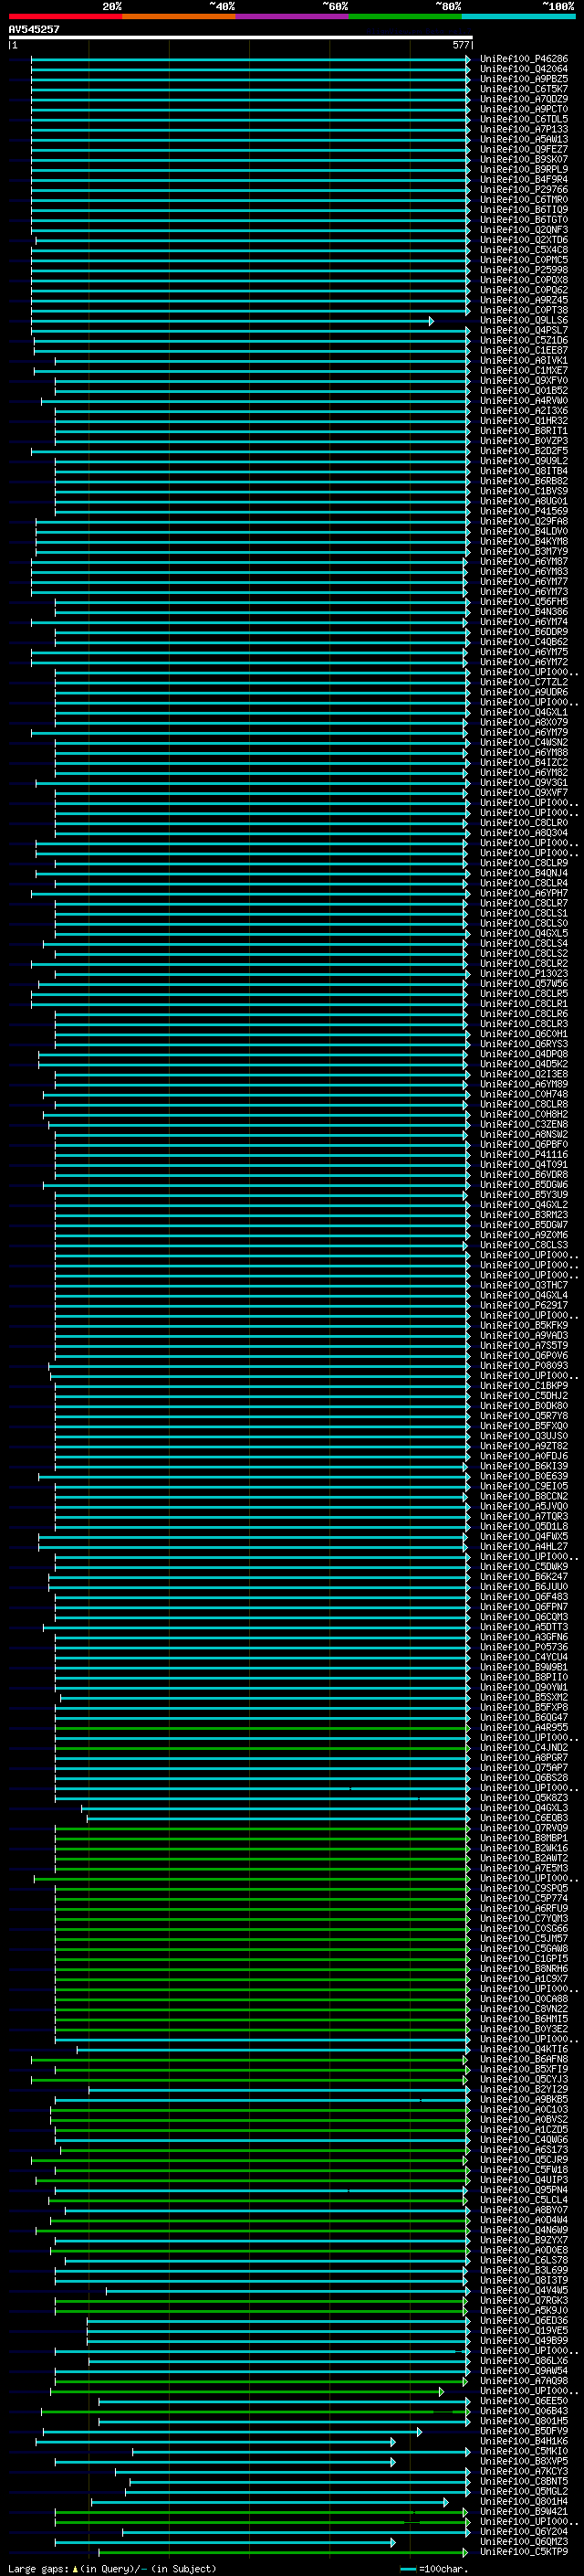Screen dimensions: 584x2576
Task: Select label UniRef100_C9SPQ5
Action: coord(524,1888)
